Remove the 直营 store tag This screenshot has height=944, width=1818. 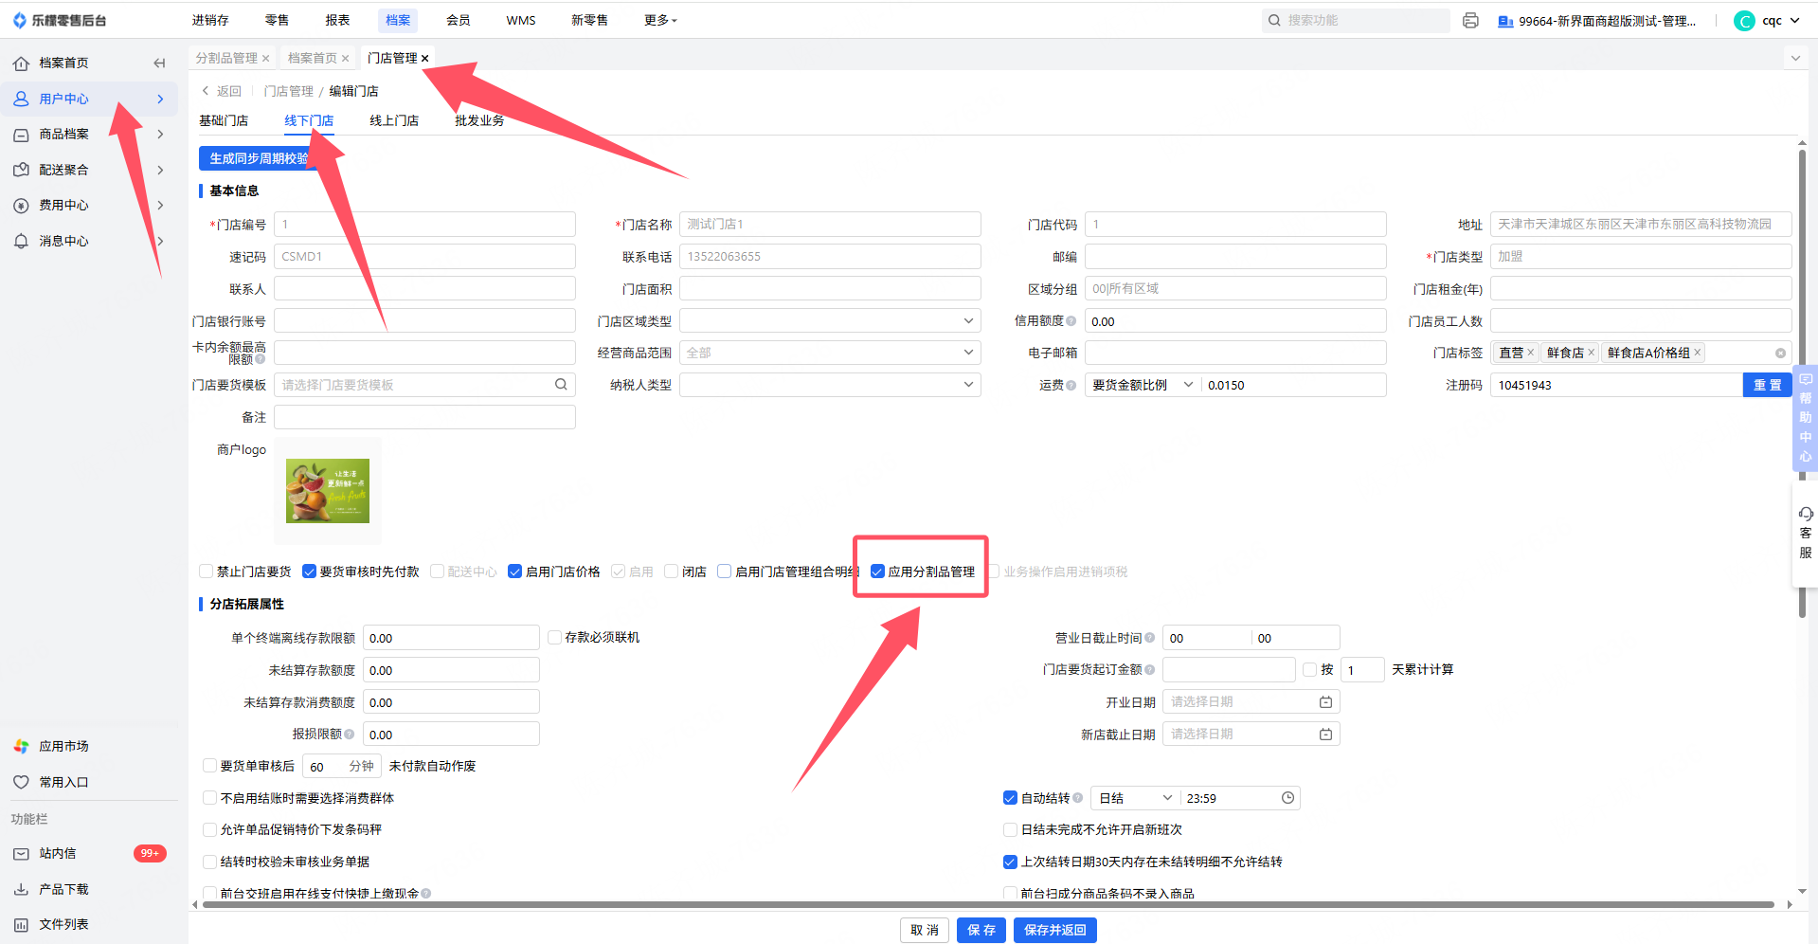(1530, 353)
